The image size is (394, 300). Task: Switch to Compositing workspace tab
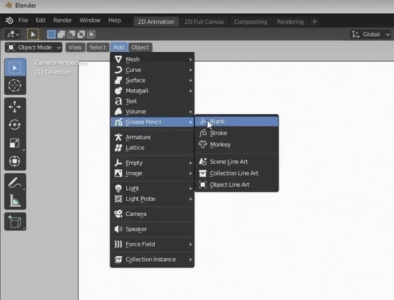tap(251, 22)
